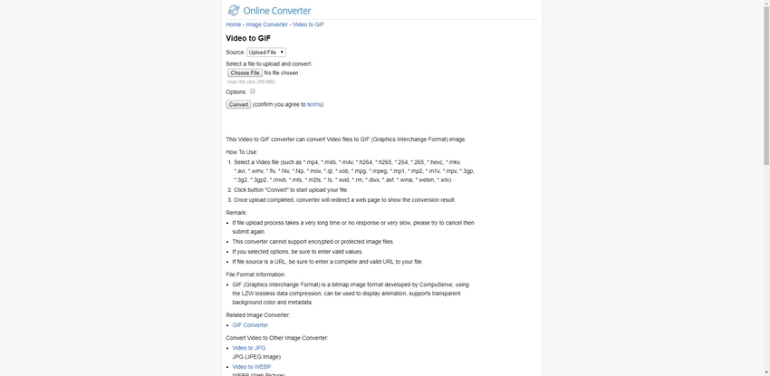
Task: Open the Source dropdown
Action: [266, 53]
